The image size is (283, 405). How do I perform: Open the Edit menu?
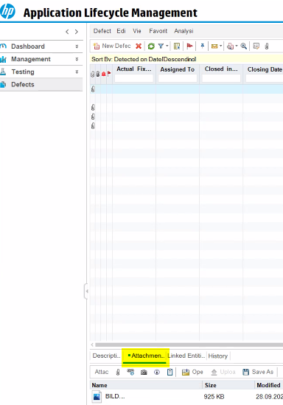(x=121, y=31)
